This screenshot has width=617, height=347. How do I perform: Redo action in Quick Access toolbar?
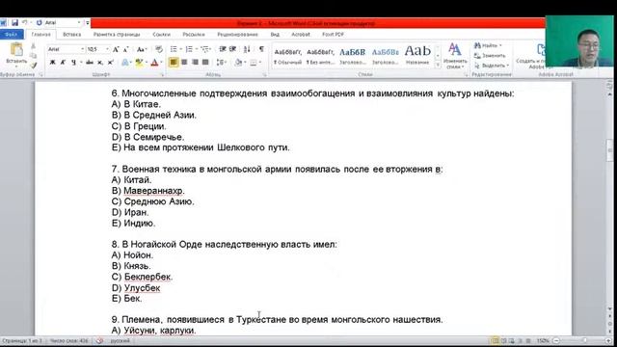pos(39,23)
